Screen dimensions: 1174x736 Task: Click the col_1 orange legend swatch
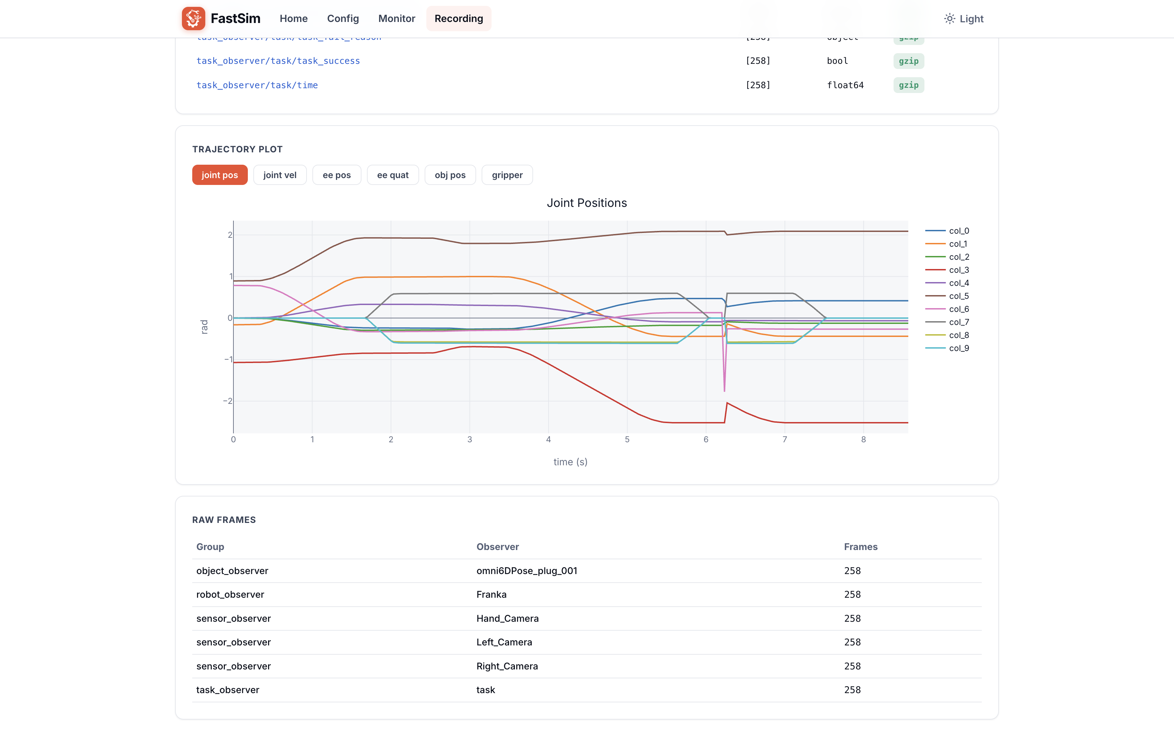935,244
